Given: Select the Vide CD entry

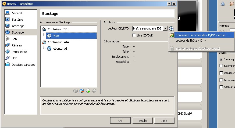Looking at the screenshot, I should 71,36.
